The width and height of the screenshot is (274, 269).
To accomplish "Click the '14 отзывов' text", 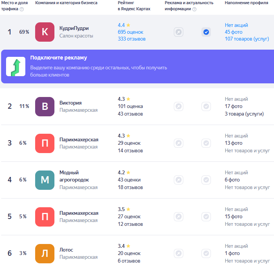I will [130, 151].
